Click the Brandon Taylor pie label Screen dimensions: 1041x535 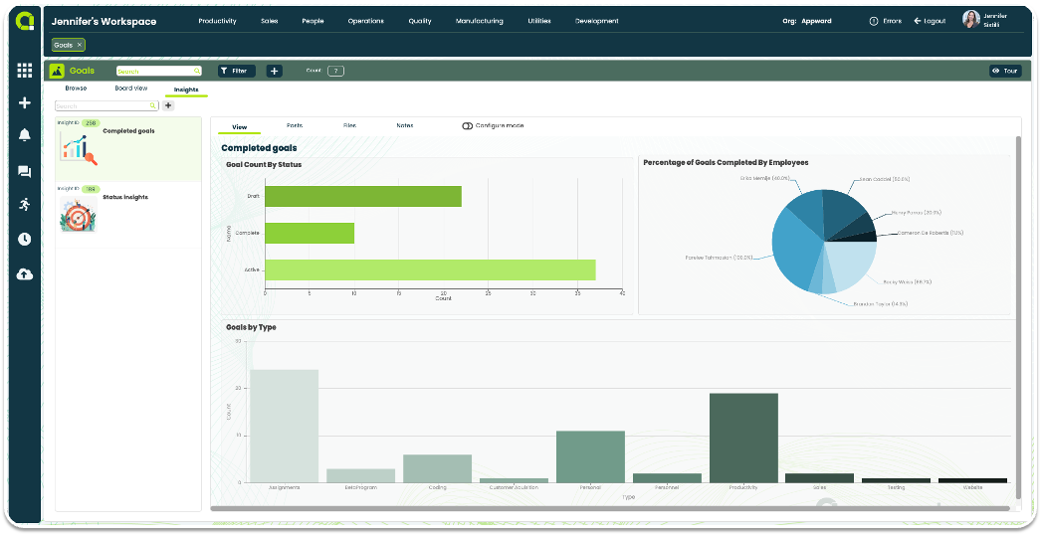(x=881, y=304)
